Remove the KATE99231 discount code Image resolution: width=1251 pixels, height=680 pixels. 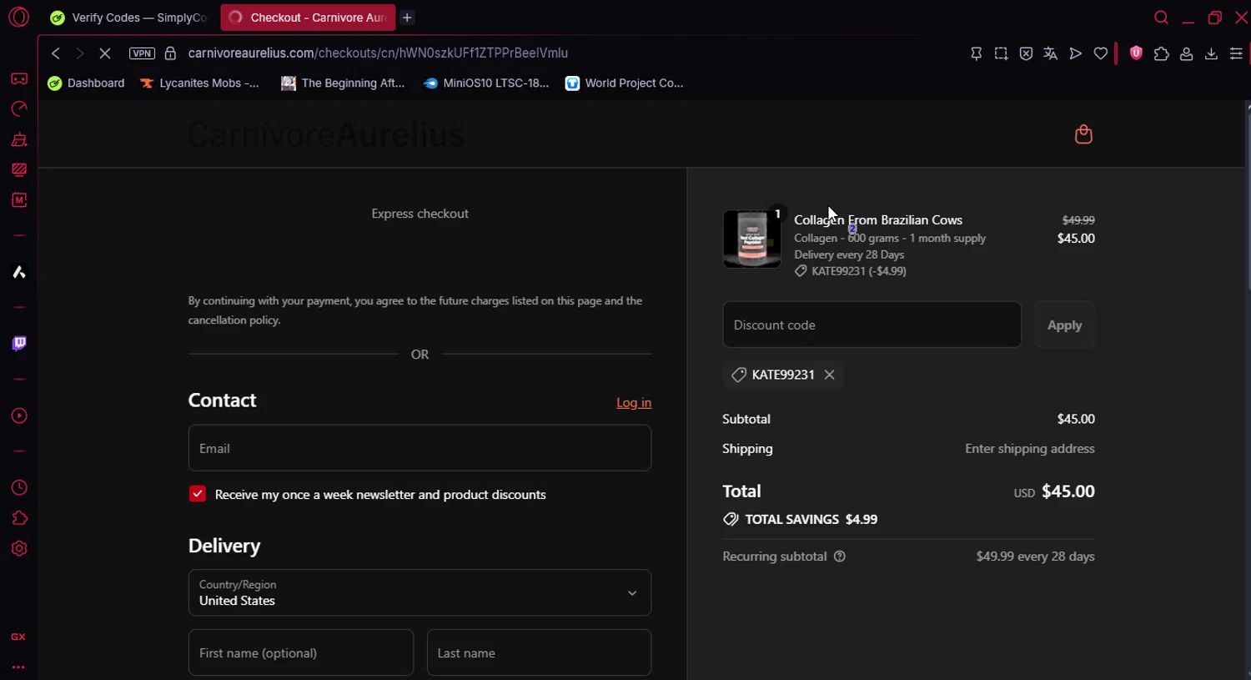(x=829, y=375)
